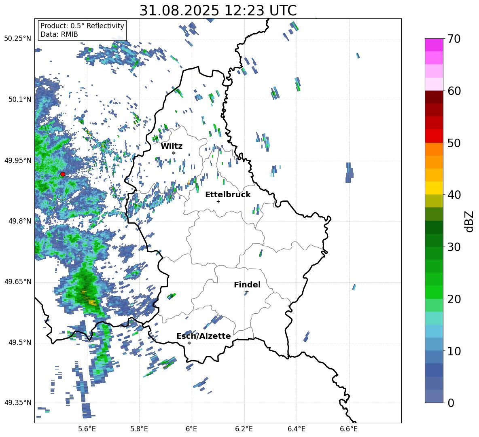Click the 40 value on colorbar

(x=454, y=195)
